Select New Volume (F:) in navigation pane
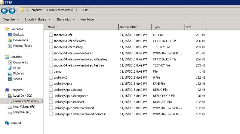 [x=24, y=106]
